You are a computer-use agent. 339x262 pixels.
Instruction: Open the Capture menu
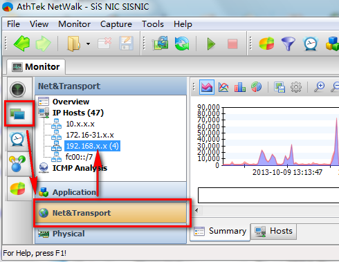click(x=116, y=24)
